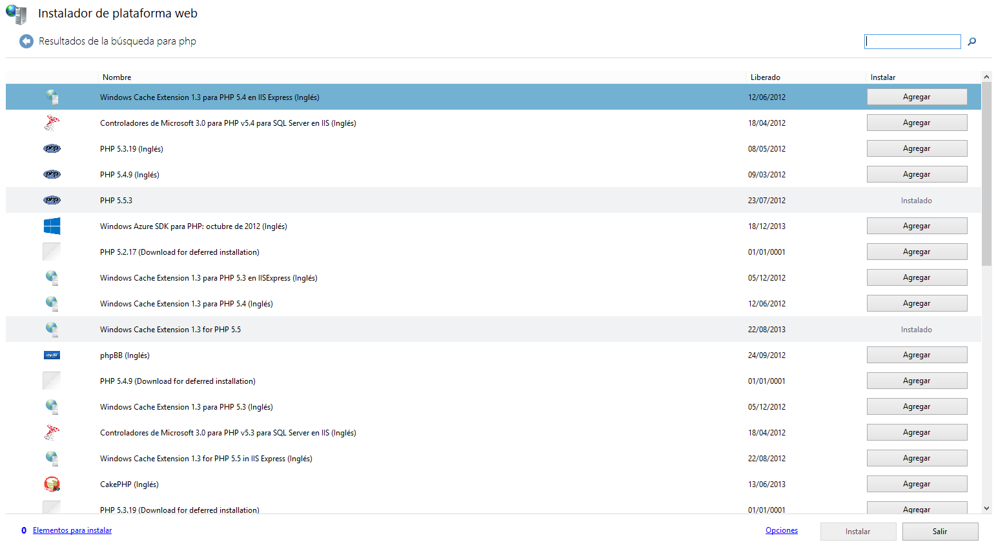
Task: Click SQL Server driver icon for PHP v5.3
Action: click(x=52, y=432)
